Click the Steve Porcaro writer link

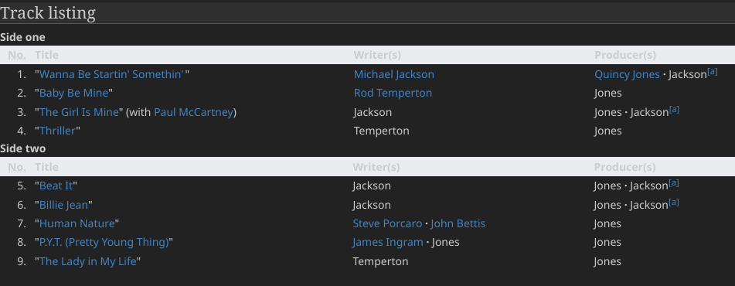pyautogui.click(x=387, y=223)
